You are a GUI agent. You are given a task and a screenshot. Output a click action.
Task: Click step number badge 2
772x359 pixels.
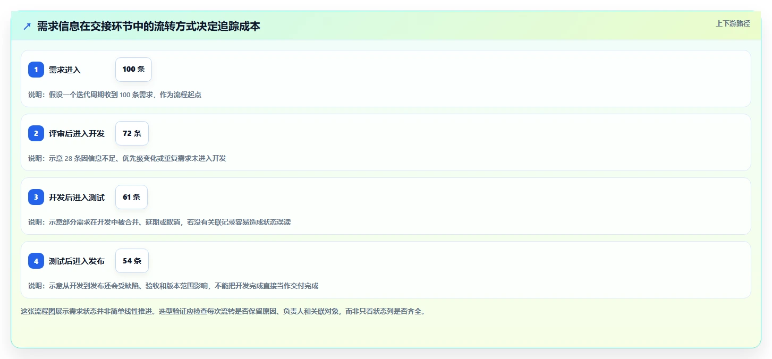coord(36,133)
